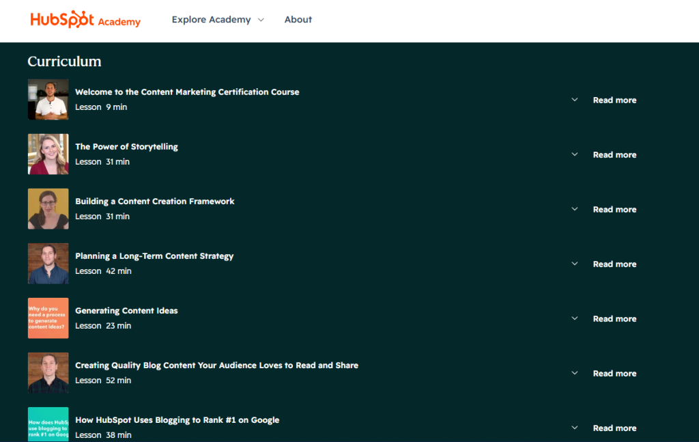This screenshot has height=442, width=699.
Task: Click the HubSpot Academy logo
Action: tap(85, 20)
